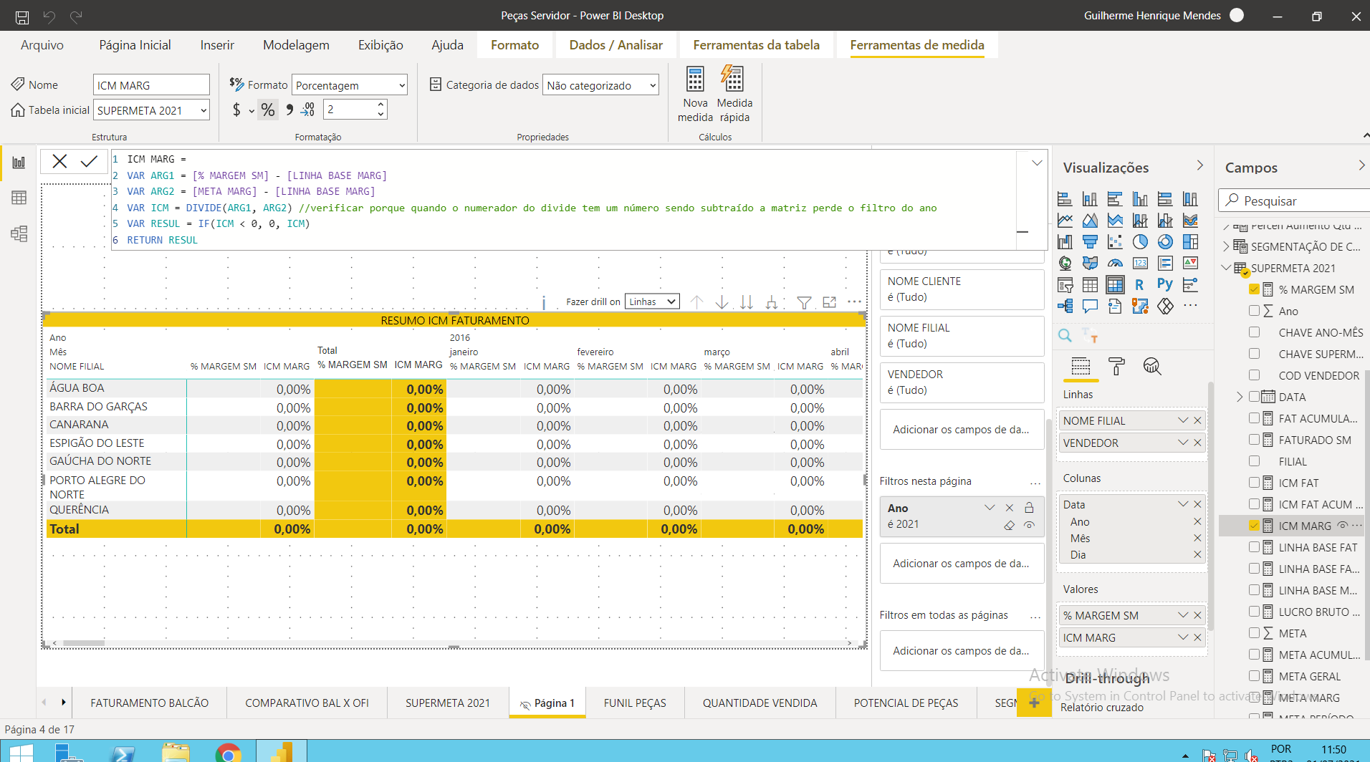The height and width of the screenshot is (762, 1370).
Task: Uncheck the % MARGEM SM field
Action: click(x=1254, y=289)
